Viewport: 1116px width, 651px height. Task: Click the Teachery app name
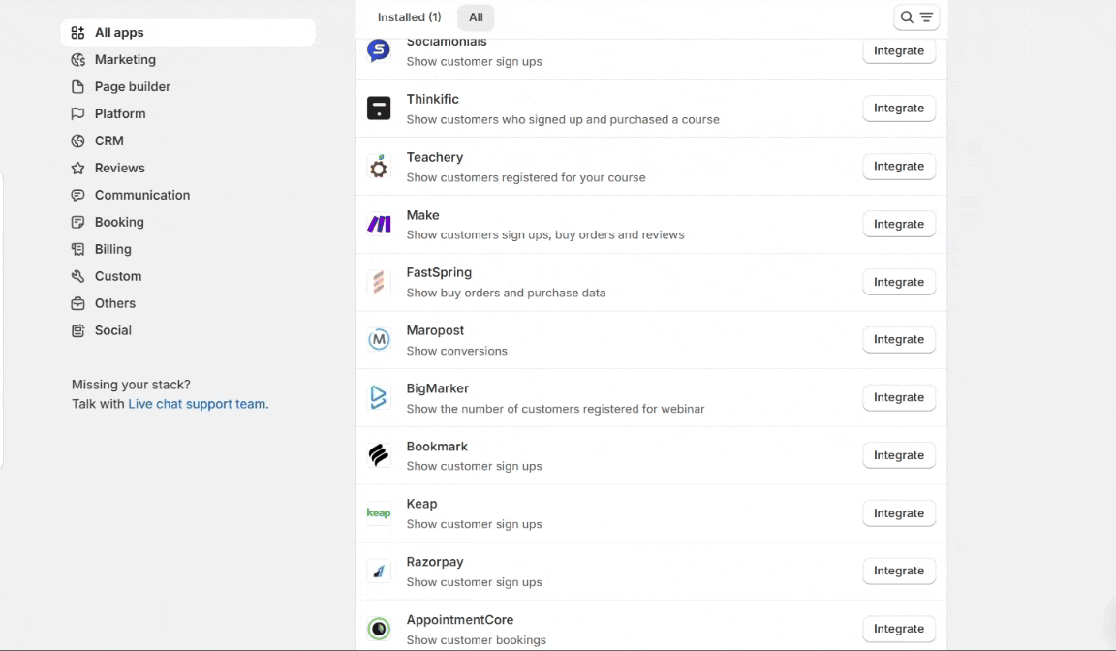pos(435,157)
